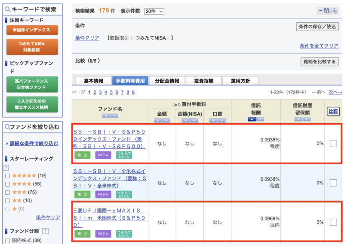Click つみたてNISA badge on SBI・V・S&P500 fund
Viewport: 344px width, 244px height.
[124, 155]
